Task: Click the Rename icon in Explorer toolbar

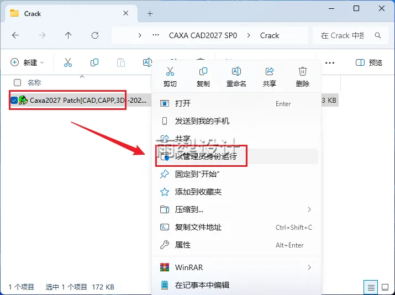Action: click(x=147, y=62)
